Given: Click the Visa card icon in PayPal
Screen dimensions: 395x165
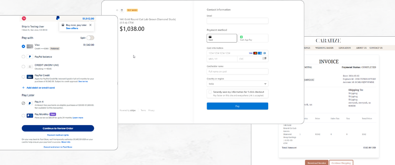Looking at the screenshot, I should click(30, 46).
